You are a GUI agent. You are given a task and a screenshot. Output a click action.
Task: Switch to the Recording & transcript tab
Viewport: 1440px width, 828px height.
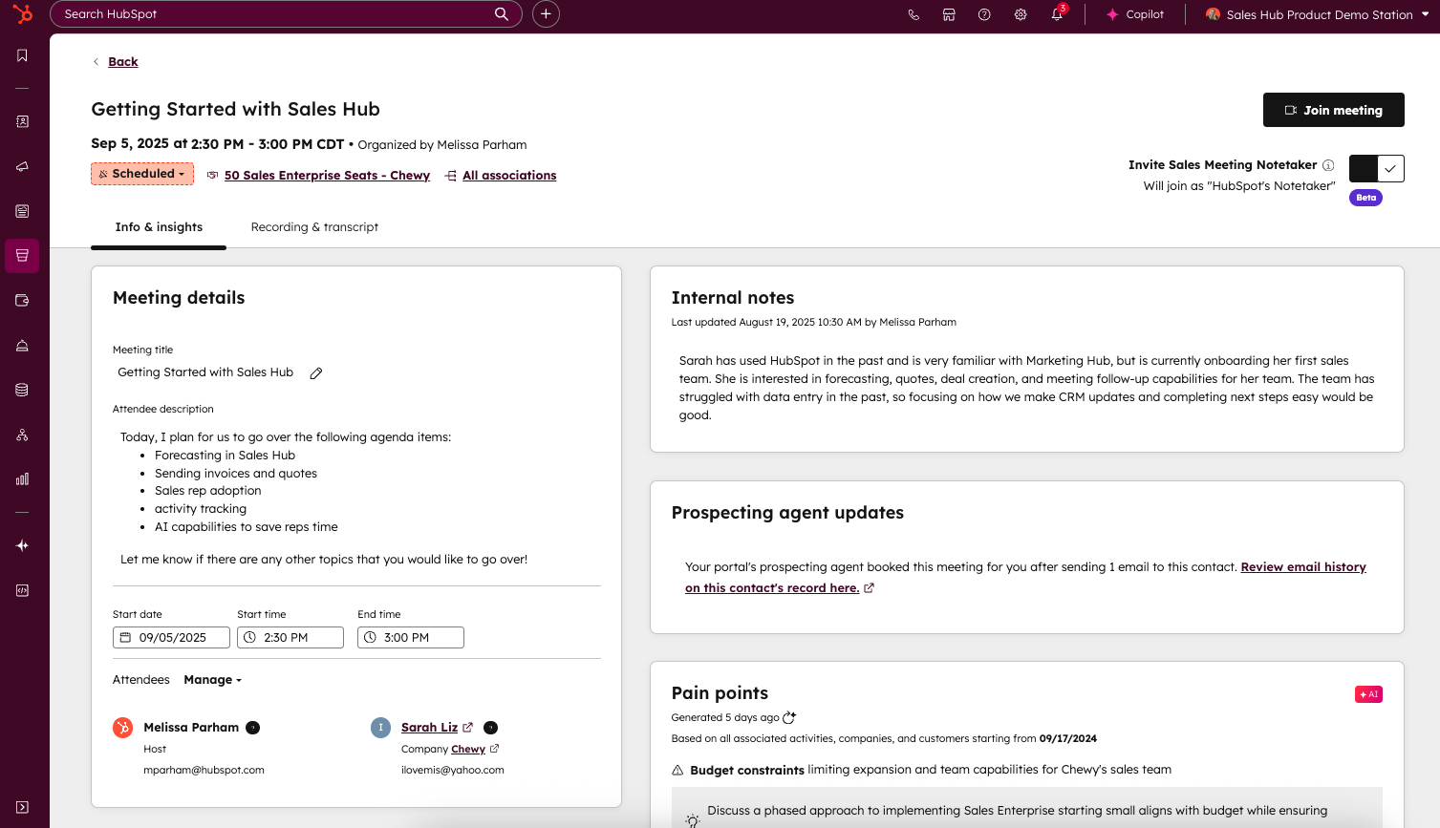click(314, 227)
